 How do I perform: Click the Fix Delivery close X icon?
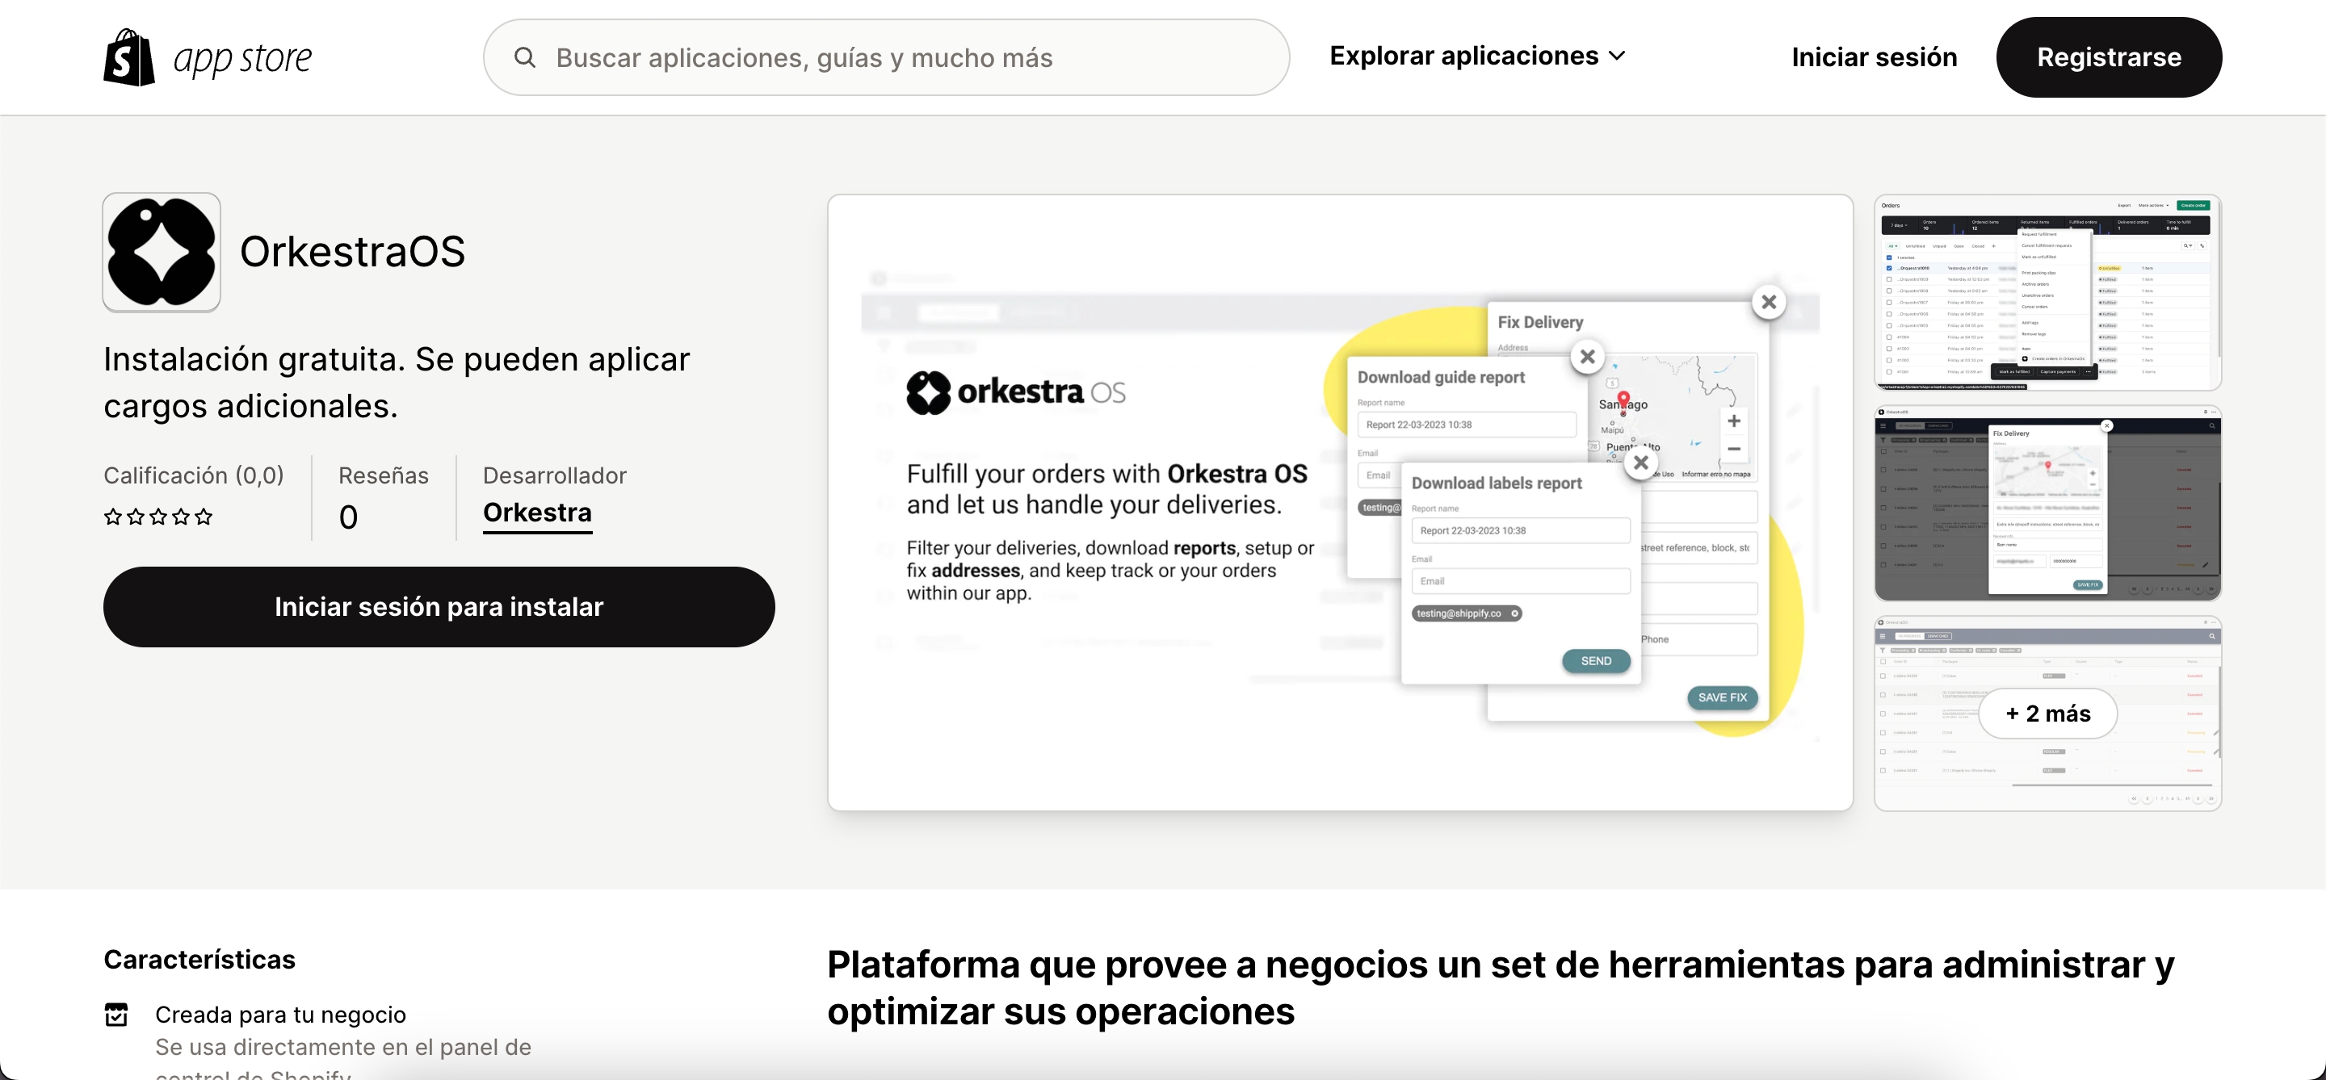click(1768, 302)
